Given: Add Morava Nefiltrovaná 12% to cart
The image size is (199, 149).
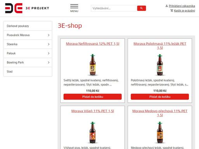Looking at the screenshot, I should pyautogui.click(x=93, y=97).
